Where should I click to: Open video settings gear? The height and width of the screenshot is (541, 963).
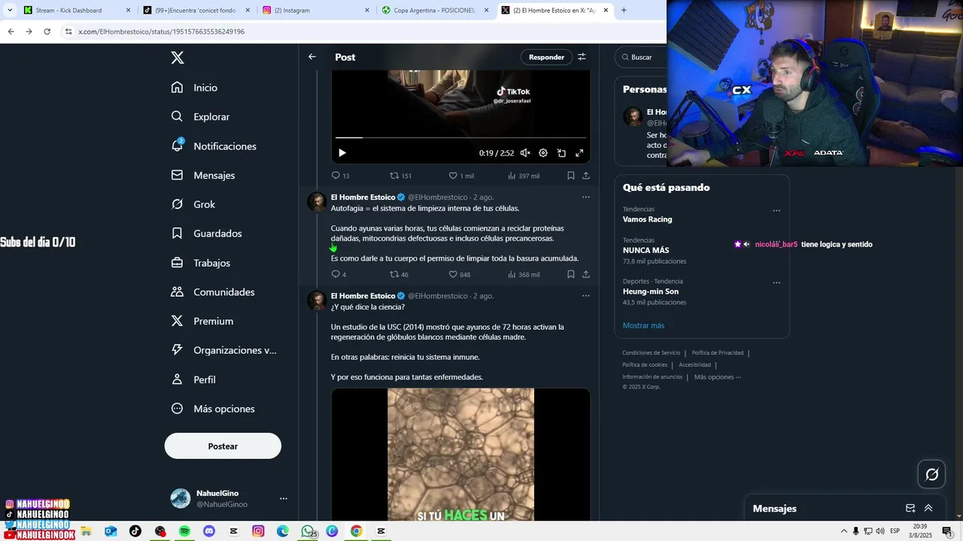coord(543,153)
